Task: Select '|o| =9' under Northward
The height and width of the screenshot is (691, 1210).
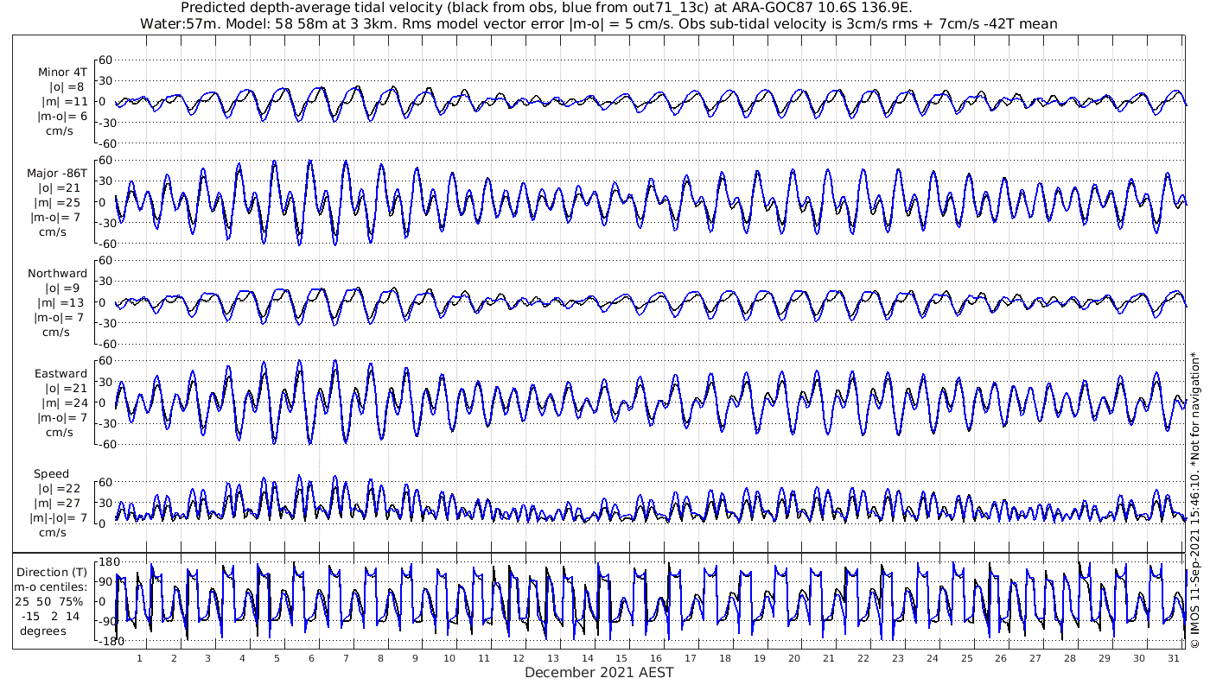Action: pos(66,288)
